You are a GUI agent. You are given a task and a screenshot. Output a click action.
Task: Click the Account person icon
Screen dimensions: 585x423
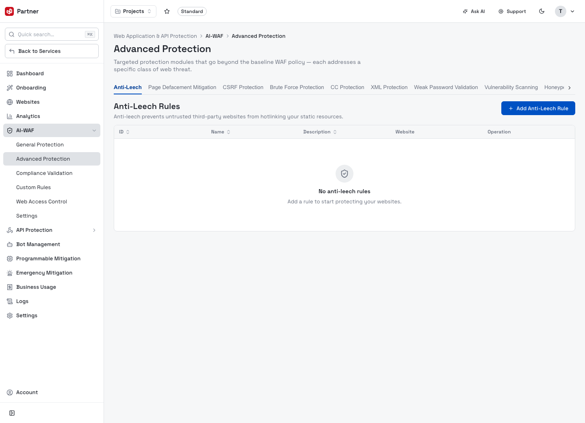[10, 392]
